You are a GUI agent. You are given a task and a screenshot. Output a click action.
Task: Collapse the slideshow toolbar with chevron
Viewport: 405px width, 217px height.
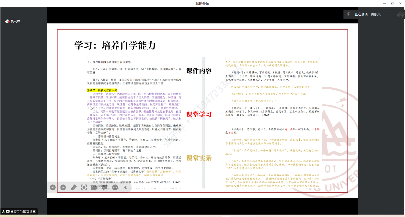click(126, 188)
